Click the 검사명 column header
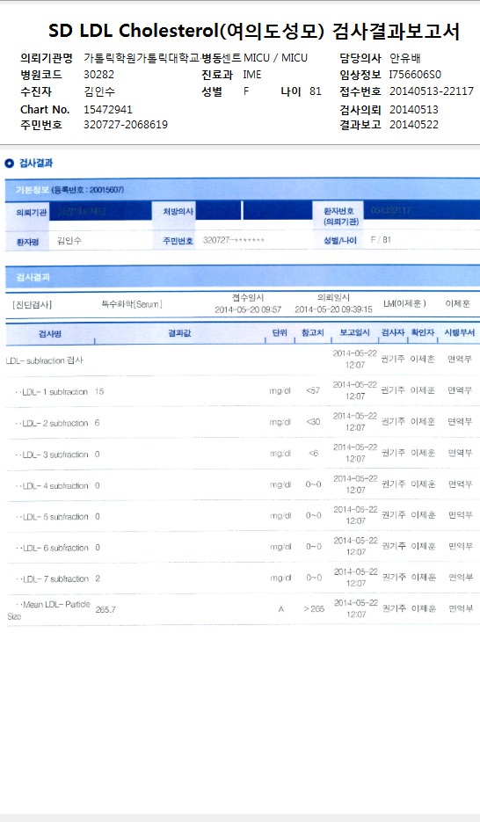 (50, 333)
